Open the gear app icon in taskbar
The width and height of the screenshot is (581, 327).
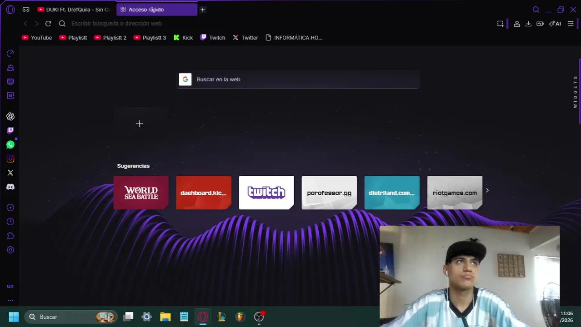[x=147, y=317]
